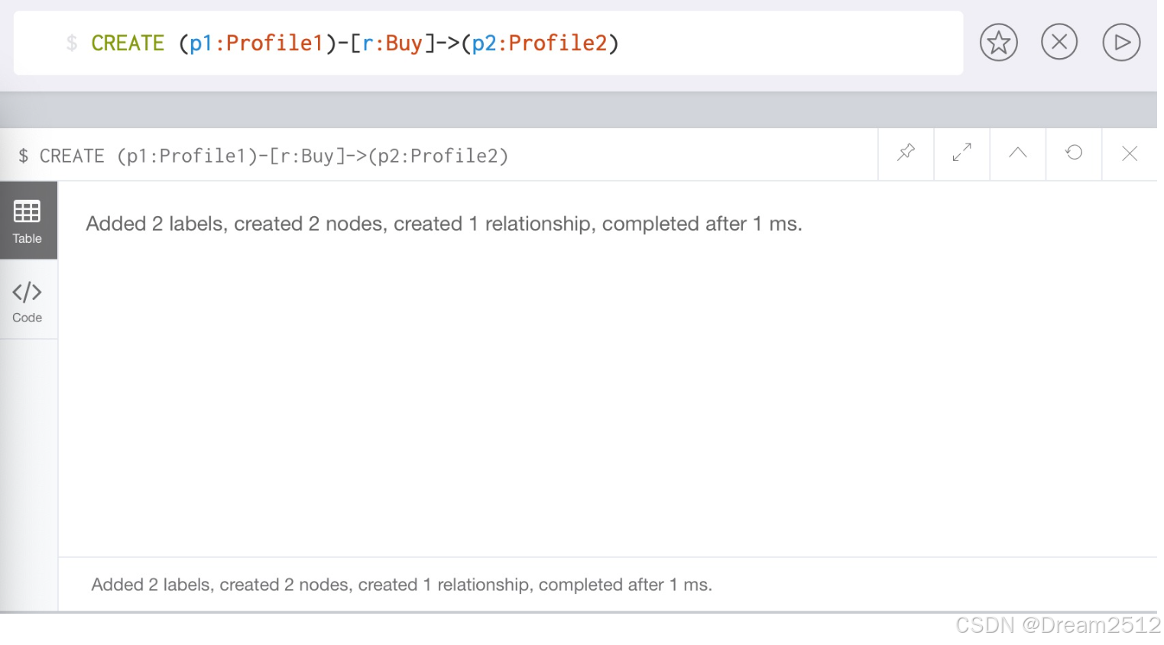The height and width of the screenshot is (645, 1164).
Task: Rerun the query with refresh icon
Action: (x=1074, y=153)
